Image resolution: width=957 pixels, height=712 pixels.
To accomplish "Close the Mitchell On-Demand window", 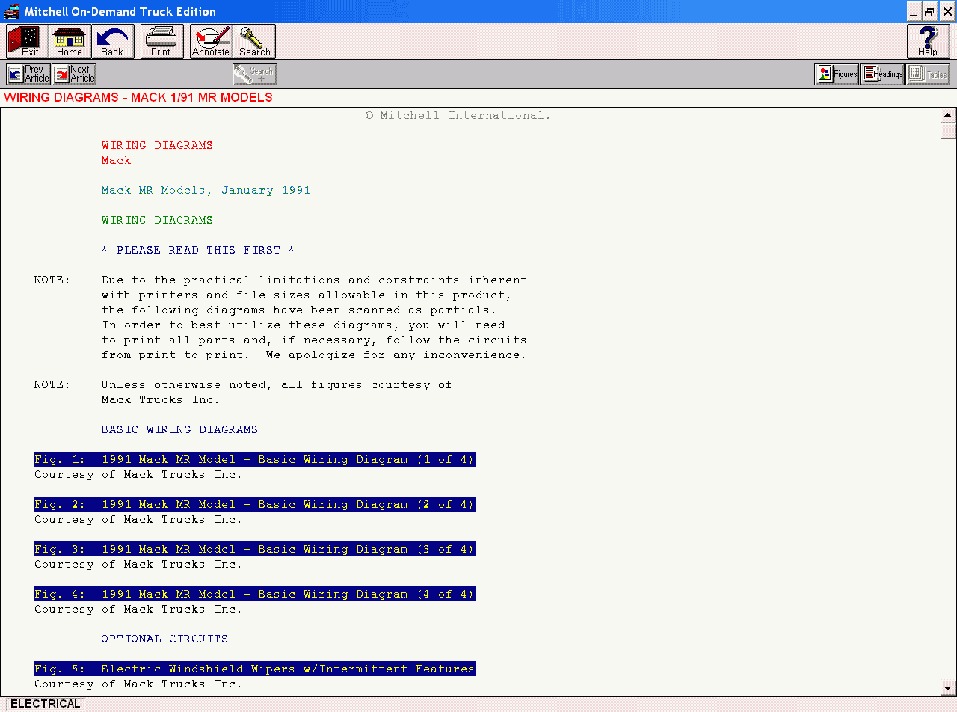I will (946, 11).
